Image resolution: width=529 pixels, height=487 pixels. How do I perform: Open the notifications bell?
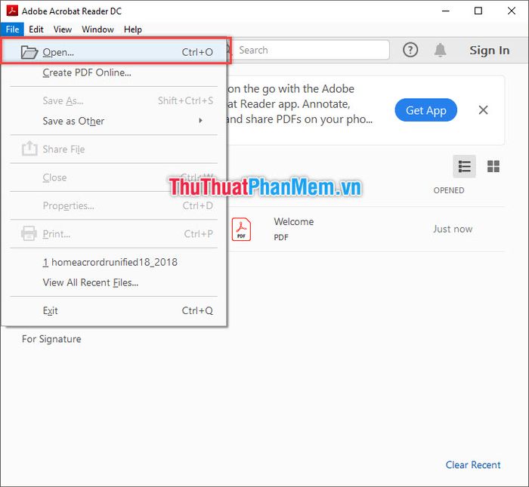(x=440, y=51)
